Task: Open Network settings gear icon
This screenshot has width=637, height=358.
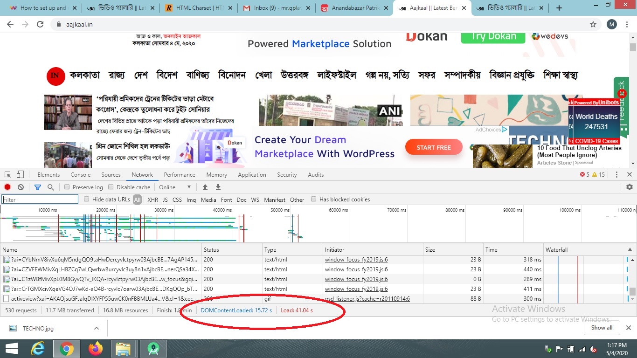Action: 630,187
